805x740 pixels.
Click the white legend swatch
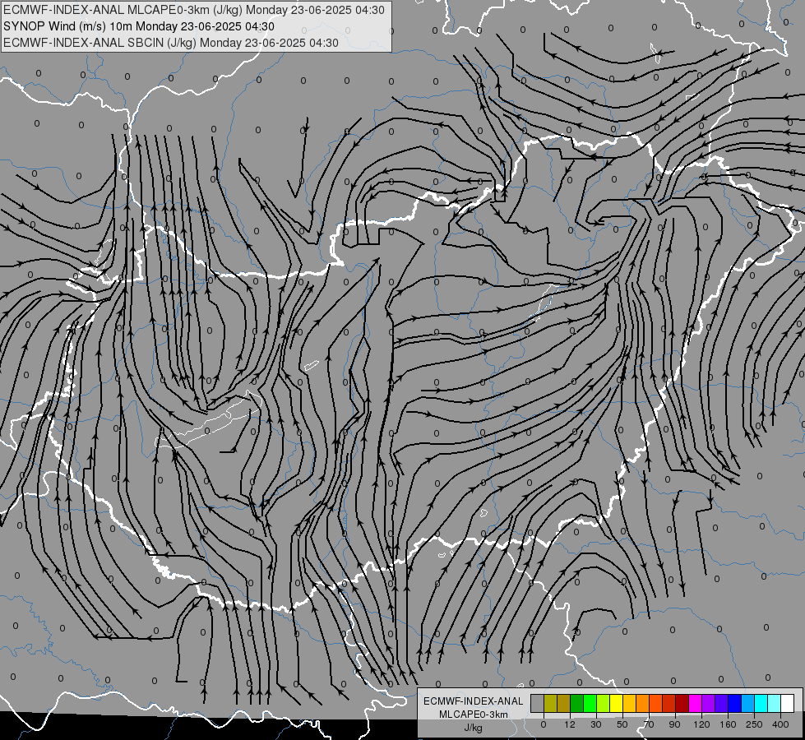(x=788, y=703)
